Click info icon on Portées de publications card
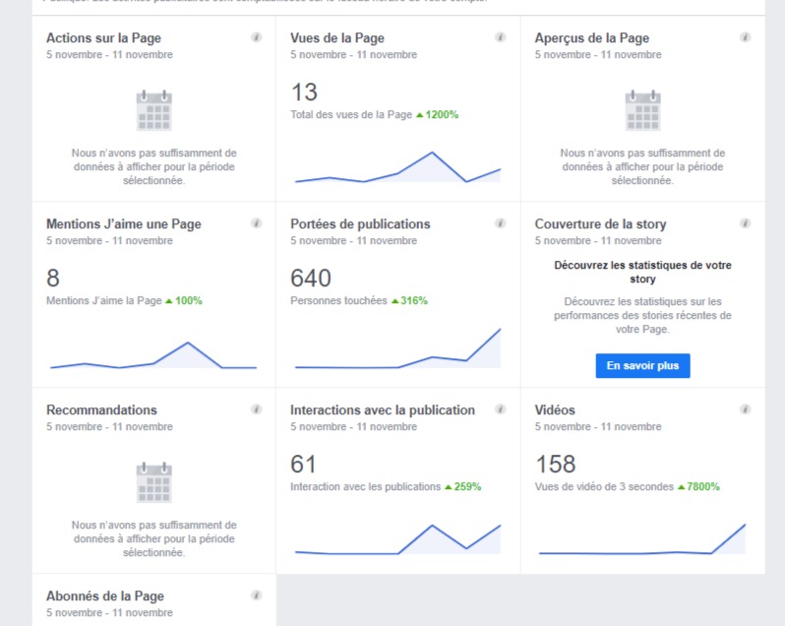This screenshot has width=785, height=626. click(x=500, y=223)
